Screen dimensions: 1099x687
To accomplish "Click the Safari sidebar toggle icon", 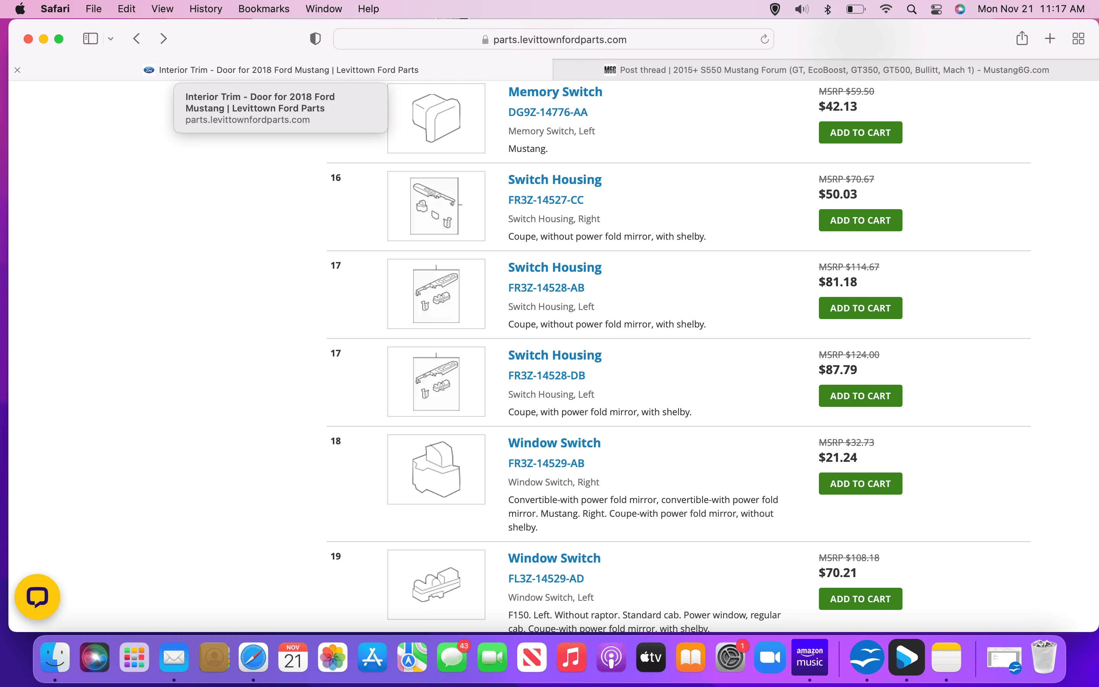I will point(90,39).
